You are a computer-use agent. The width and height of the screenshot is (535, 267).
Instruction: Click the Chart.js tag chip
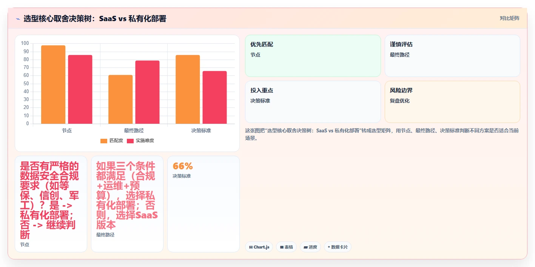(259, 247)
